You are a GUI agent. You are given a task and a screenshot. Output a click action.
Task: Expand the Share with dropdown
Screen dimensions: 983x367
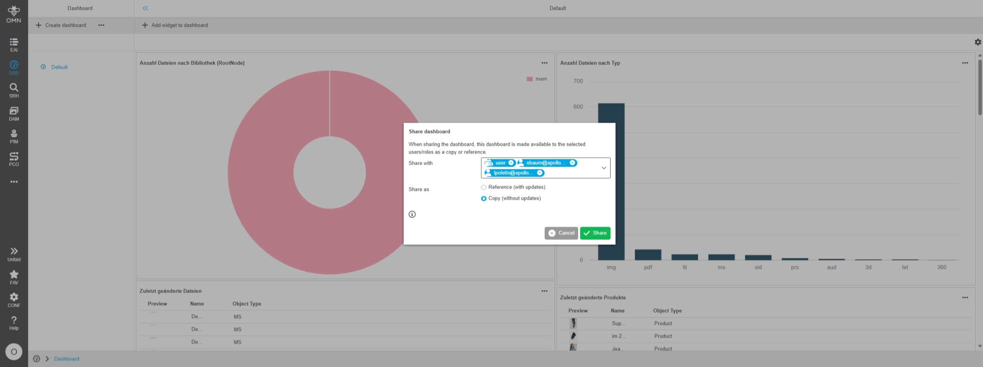tap(603, 168)
